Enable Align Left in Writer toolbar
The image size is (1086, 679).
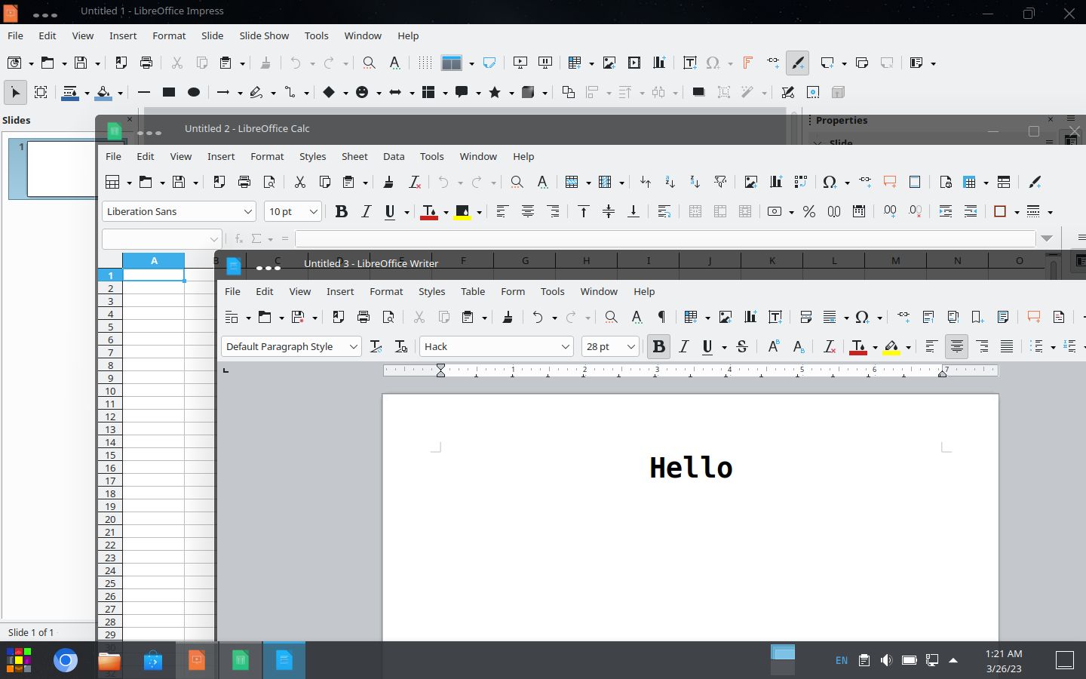(x=931, y=346)
